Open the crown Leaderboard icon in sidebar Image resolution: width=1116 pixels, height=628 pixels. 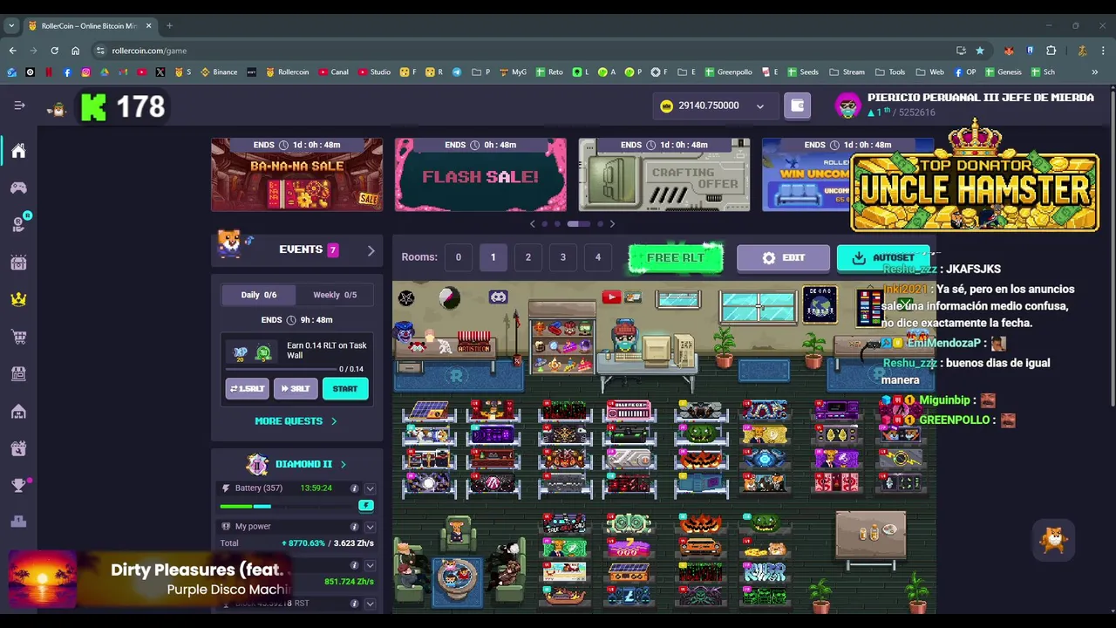[18, 299]
